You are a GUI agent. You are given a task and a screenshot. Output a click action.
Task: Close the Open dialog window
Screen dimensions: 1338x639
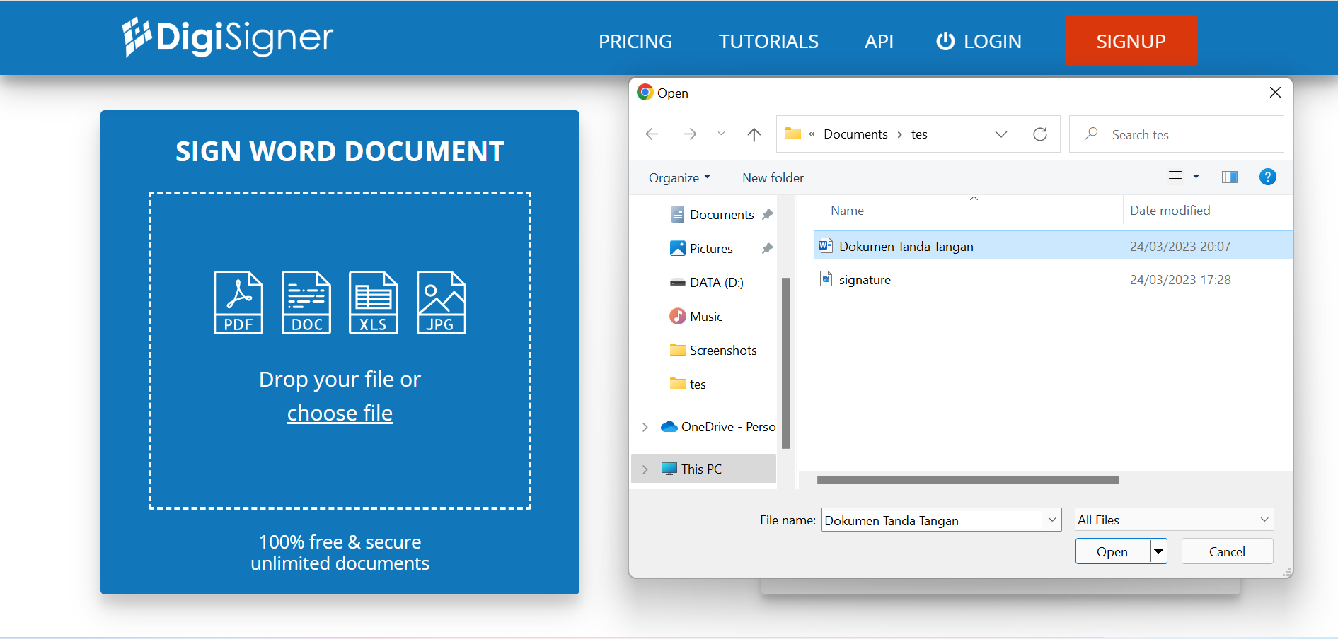1275,93
